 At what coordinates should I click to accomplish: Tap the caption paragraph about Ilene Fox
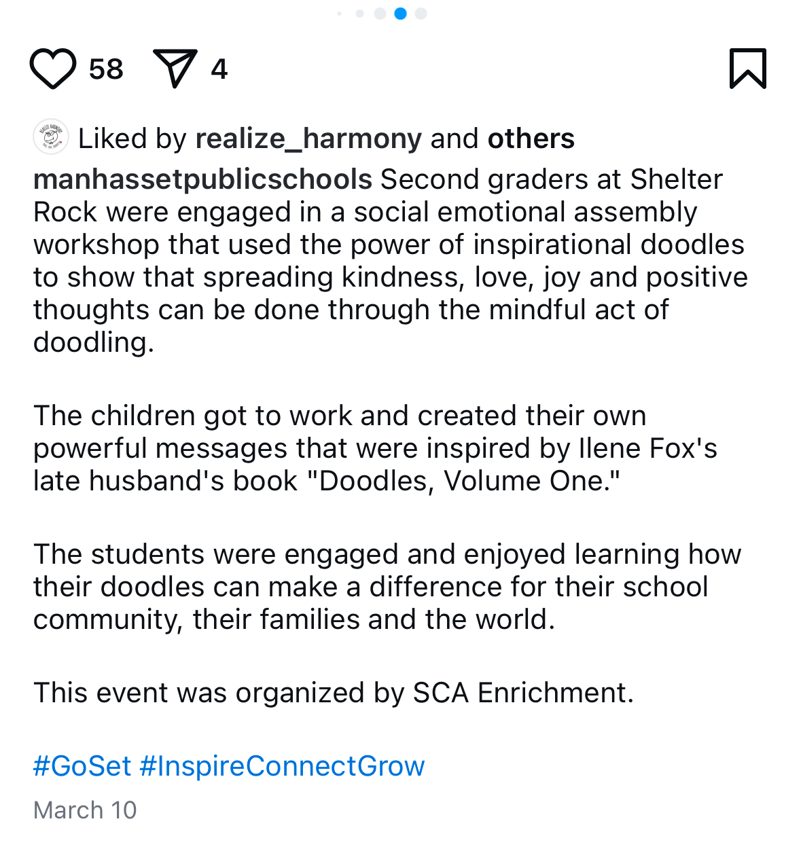point(375,448)
